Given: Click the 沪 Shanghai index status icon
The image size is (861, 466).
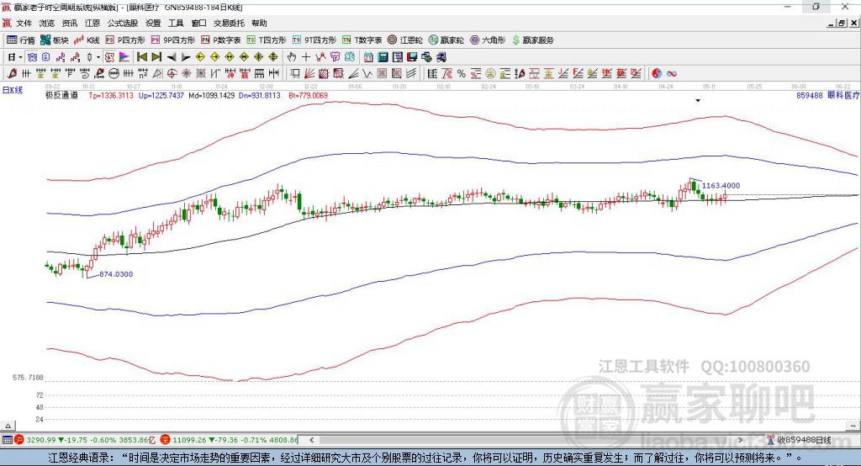Looking at the screenshot, I should click(19, 440).
